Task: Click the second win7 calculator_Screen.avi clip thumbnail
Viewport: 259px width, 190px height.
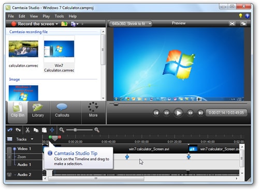Action: pyautogui.click(x=193, y=149)
